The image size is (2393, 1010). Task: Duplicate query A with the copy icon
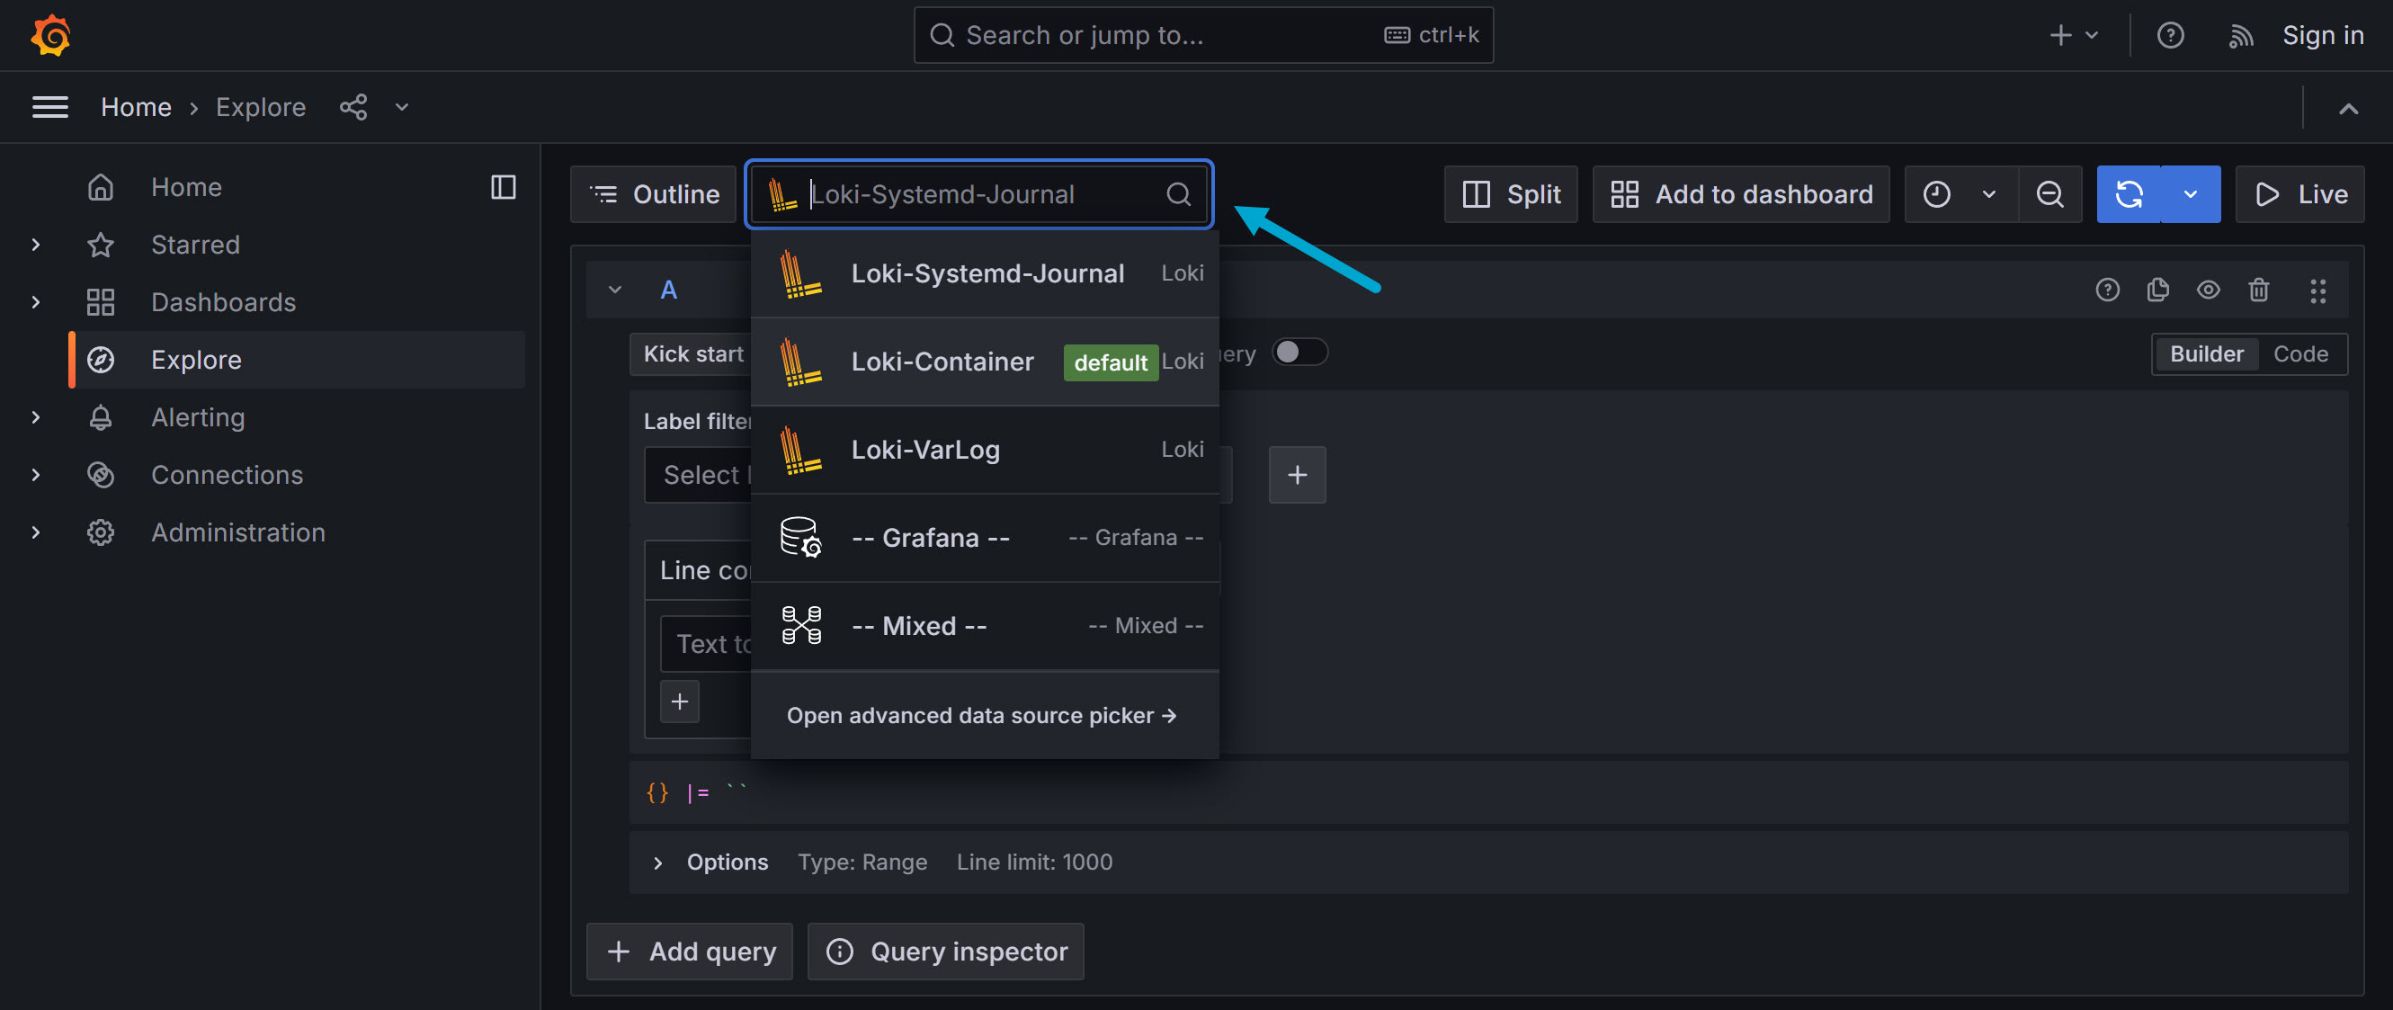coord(2157,290)
